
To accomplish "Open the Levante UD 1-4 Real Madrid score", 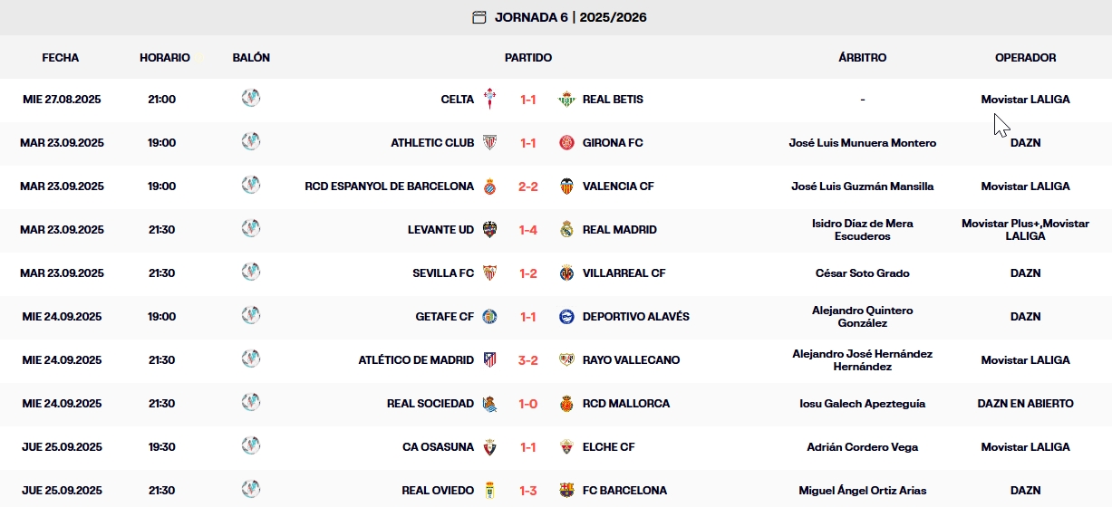I will [x=528, y=230].
